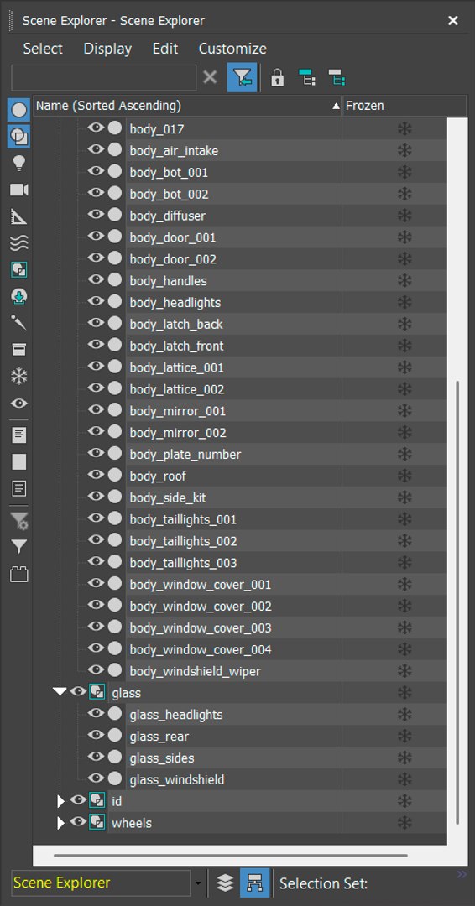475x906 pixels.
Task: Click body_side_kit object type icon
Action: tap(115, 497)
